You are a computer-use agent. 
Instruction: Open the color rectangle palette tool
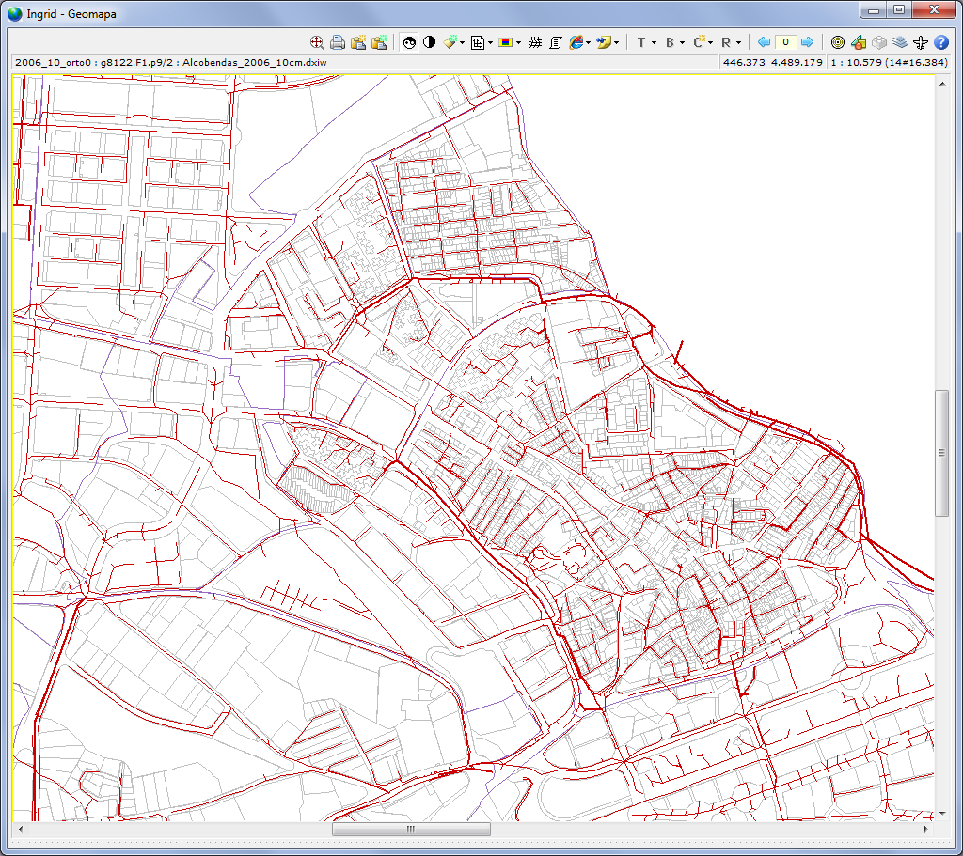[508, 42]
